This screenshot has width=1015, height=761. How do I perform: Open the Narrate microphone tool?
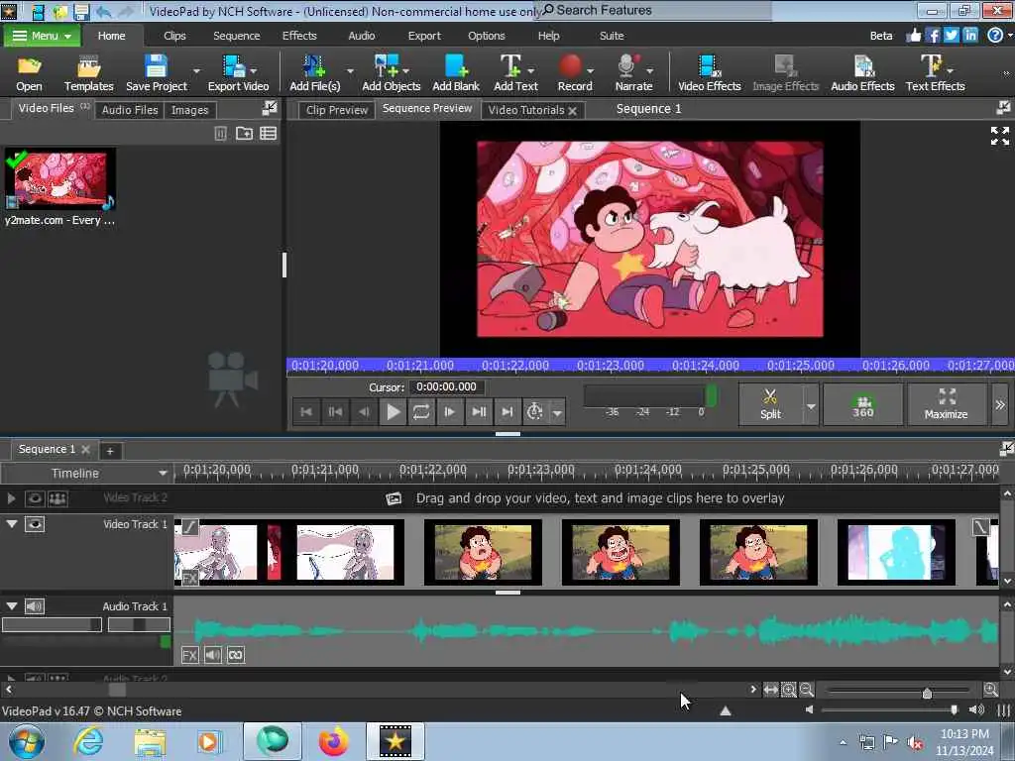633,73
